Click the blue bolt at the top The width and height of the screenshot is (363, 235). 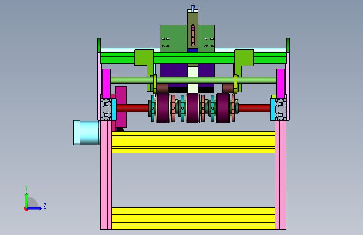coord(193,8)
